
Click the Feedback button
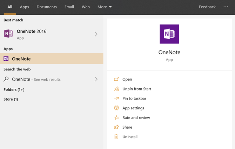[x=207, y=7]
